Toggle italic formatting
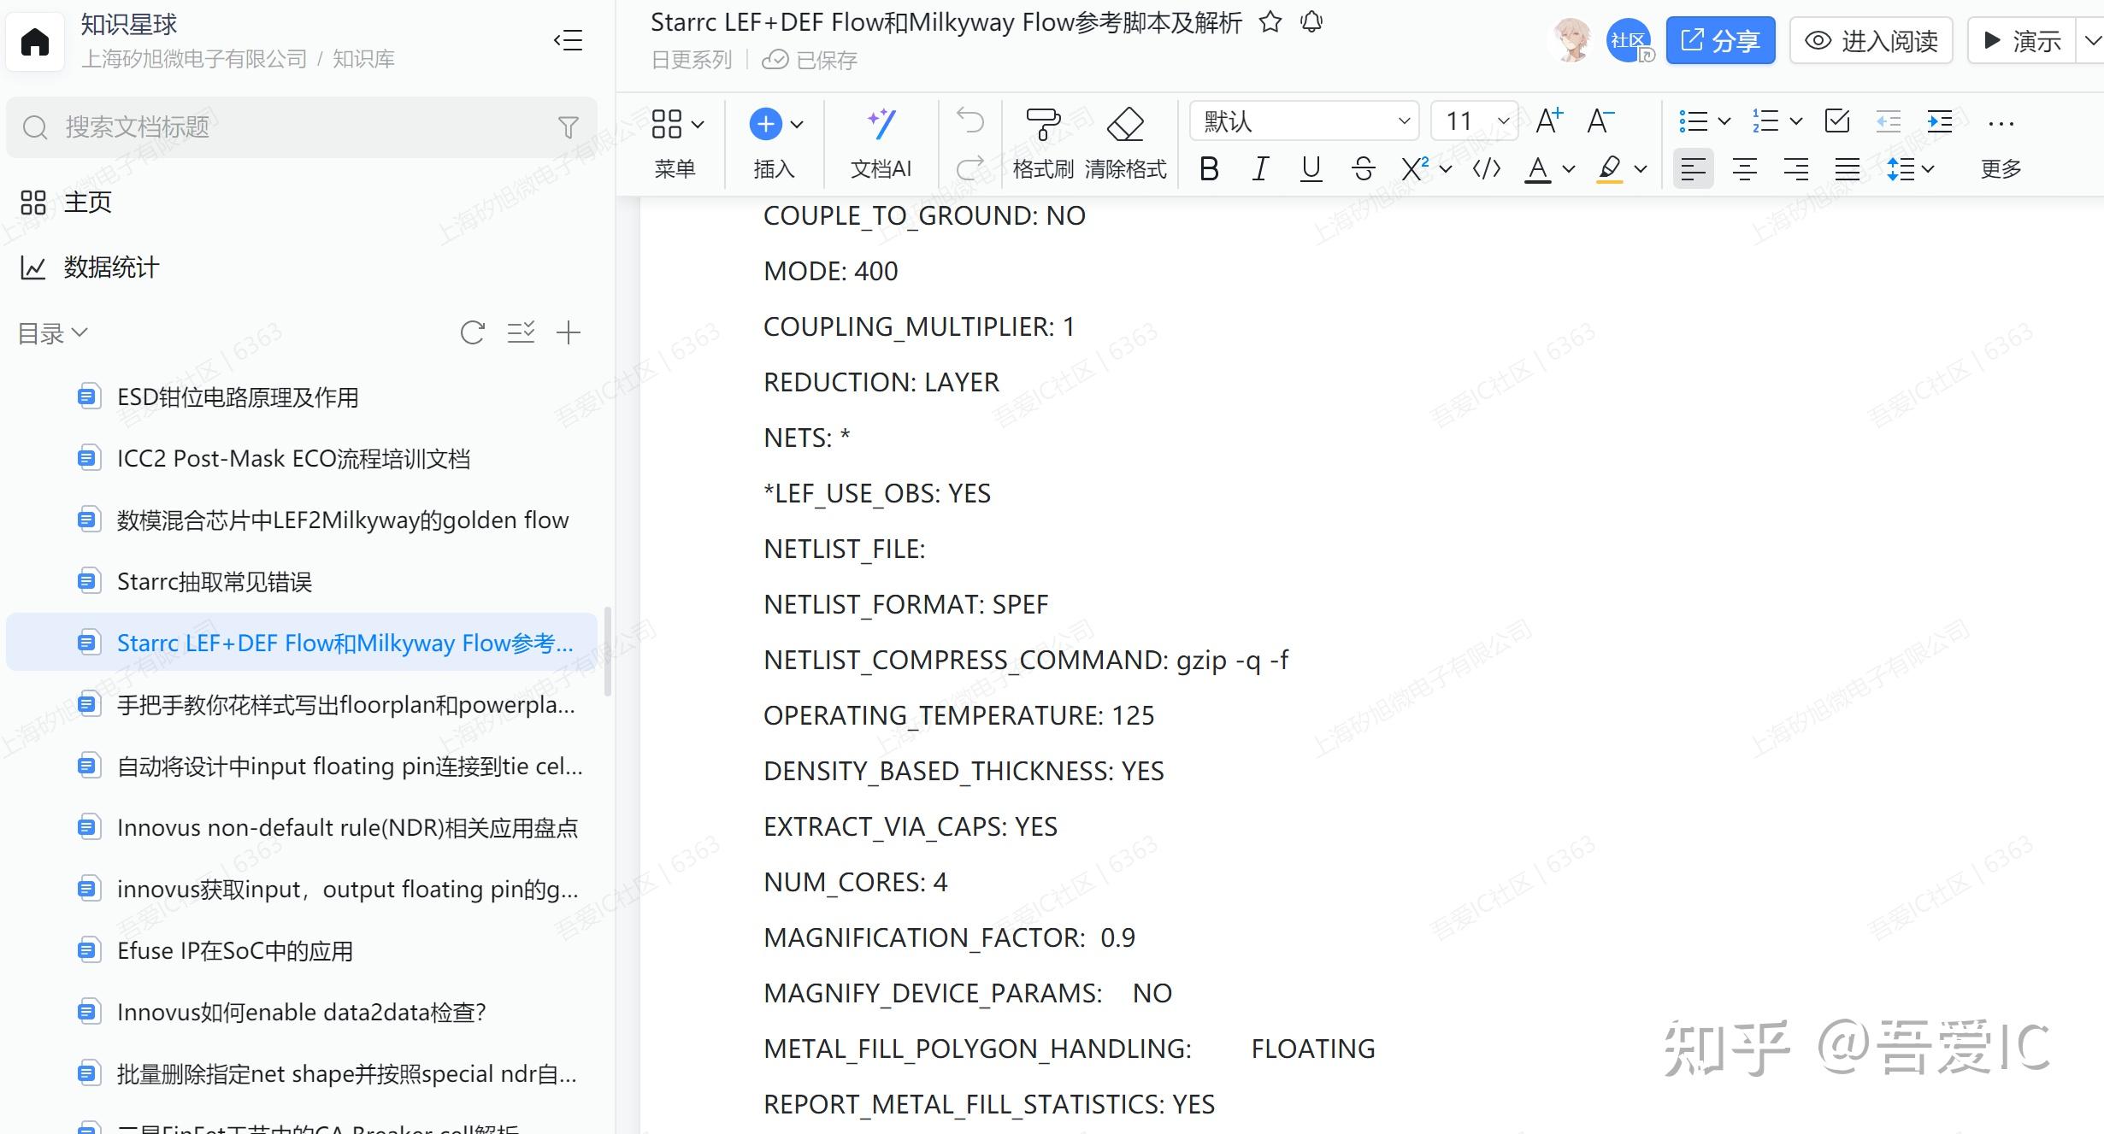The image size is (2104, 1134). (1259, 169)
